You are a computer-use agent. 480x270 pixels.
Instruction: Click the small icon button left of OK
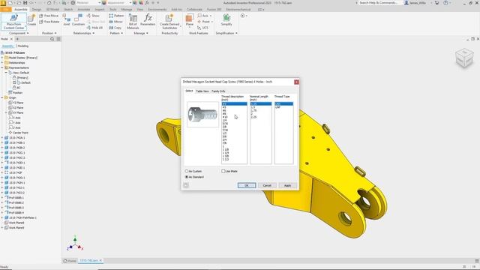(186, 185)
